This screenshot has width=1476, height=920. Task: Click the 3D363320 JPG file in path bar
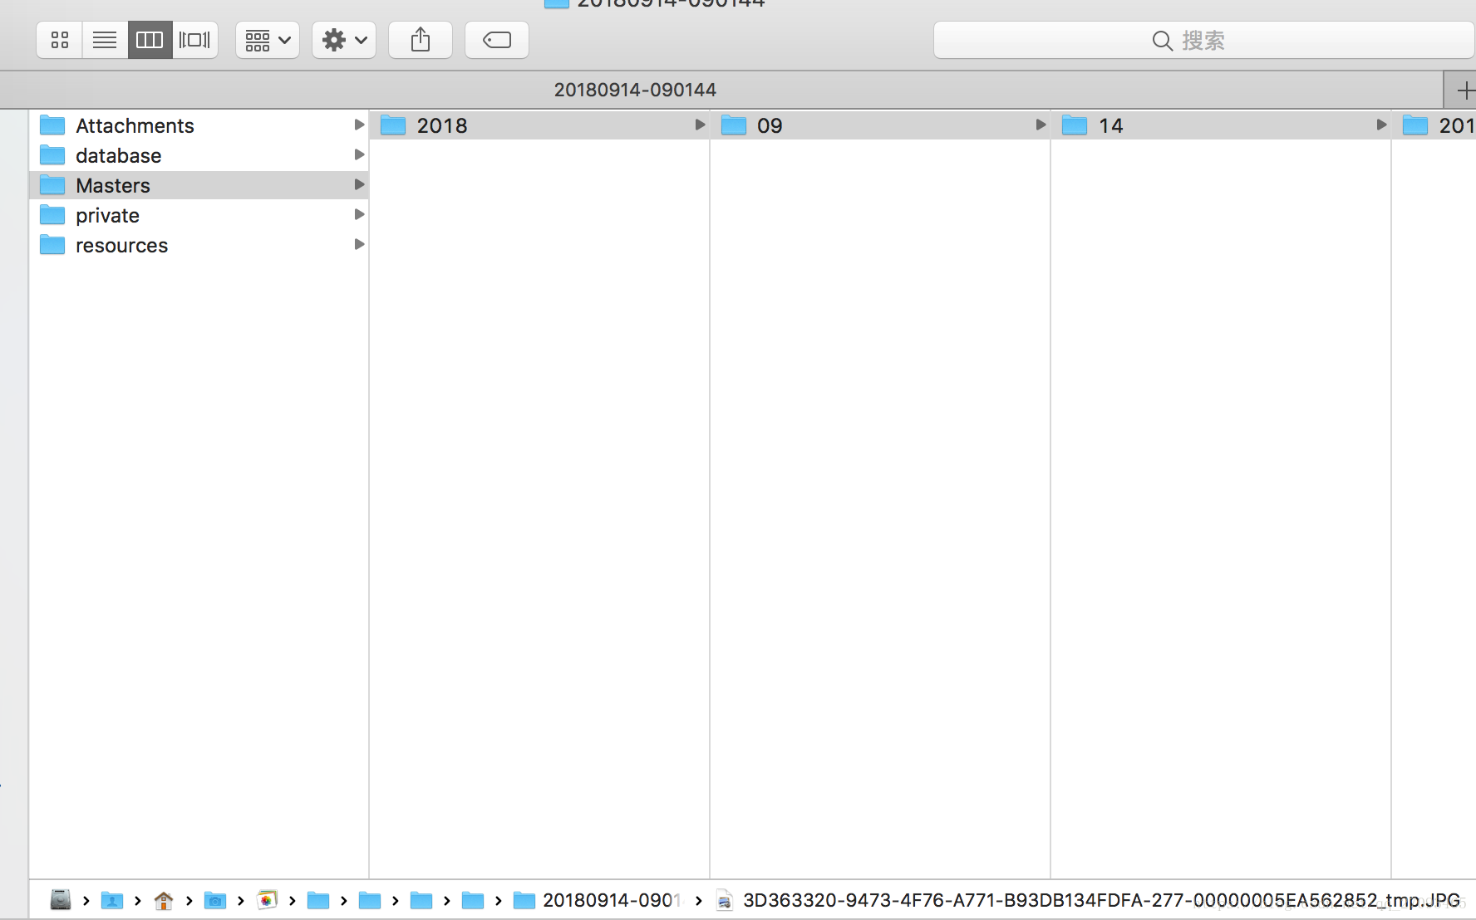(x=1089, y=900)
